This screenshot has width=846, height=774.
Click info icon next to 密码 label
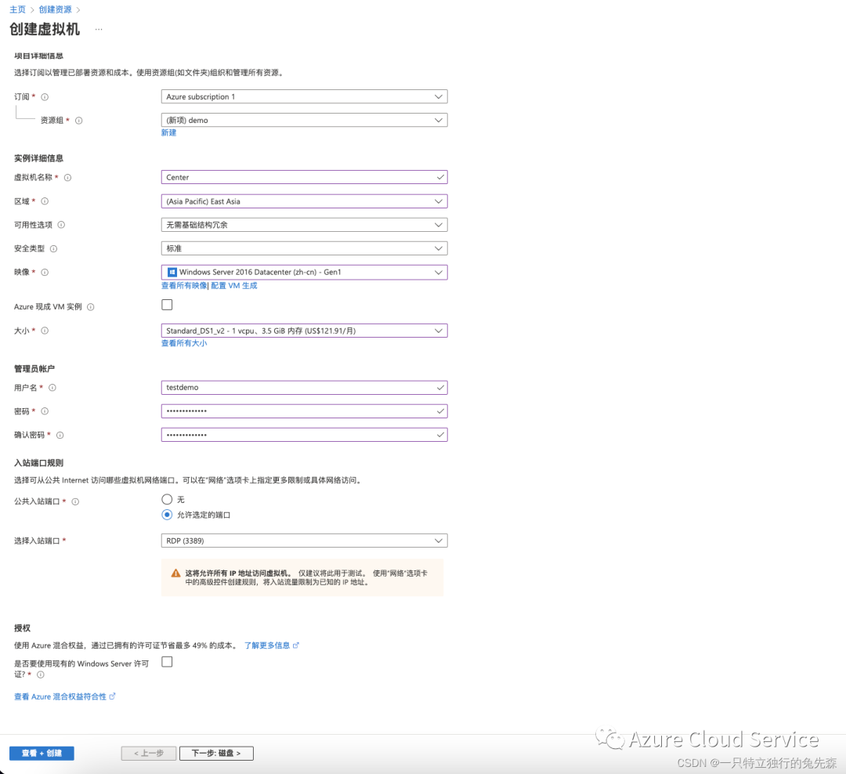[x=45, y=411]
